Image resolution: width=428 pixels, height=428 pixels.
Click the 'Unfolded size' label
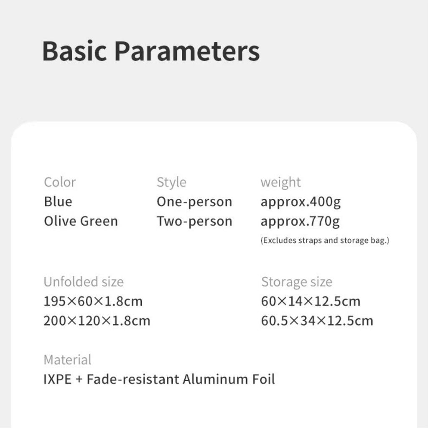[x=84, y=282]
